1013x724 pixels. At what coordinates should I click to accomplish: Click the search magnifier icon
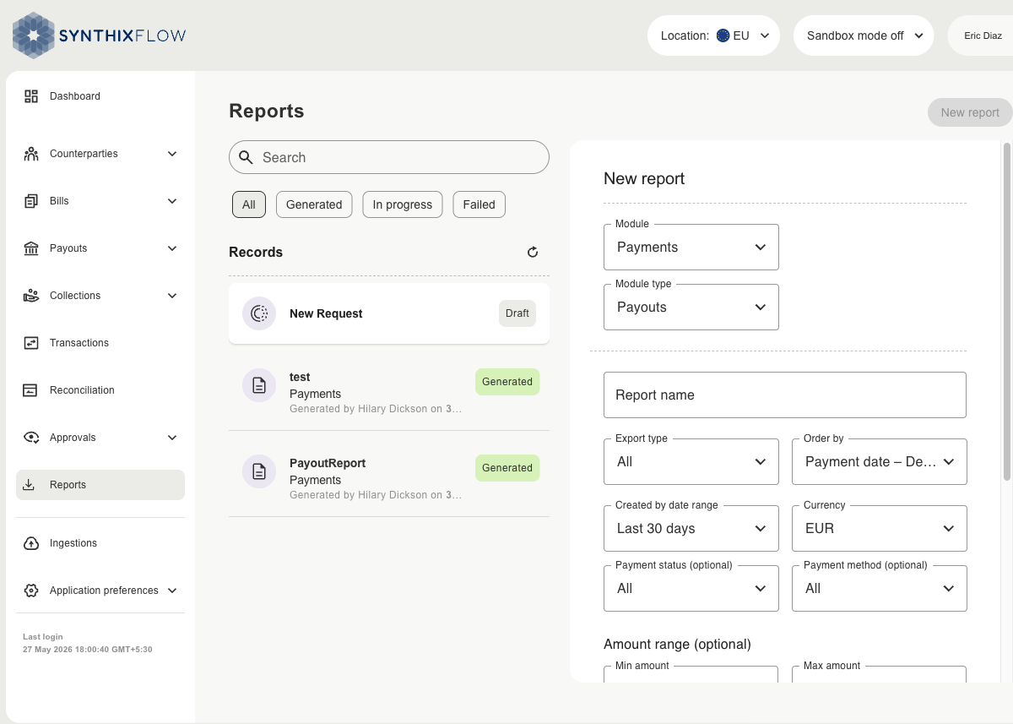pos(246,157)
